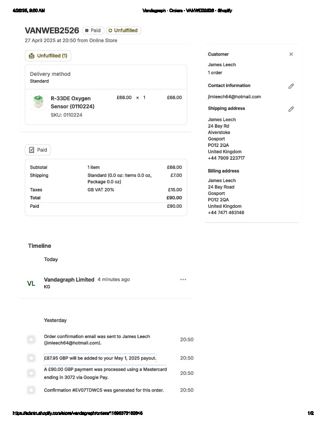Click the Unfulfilled status badge near order title
The image size is (326, 423).
pyautogui.click(x=123, y=30)
